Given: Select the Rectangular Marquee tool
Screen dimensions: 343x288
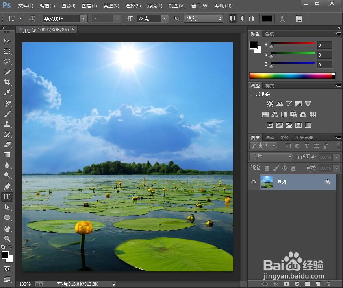Looking at the screenshot, I should (x=7, y=51).
